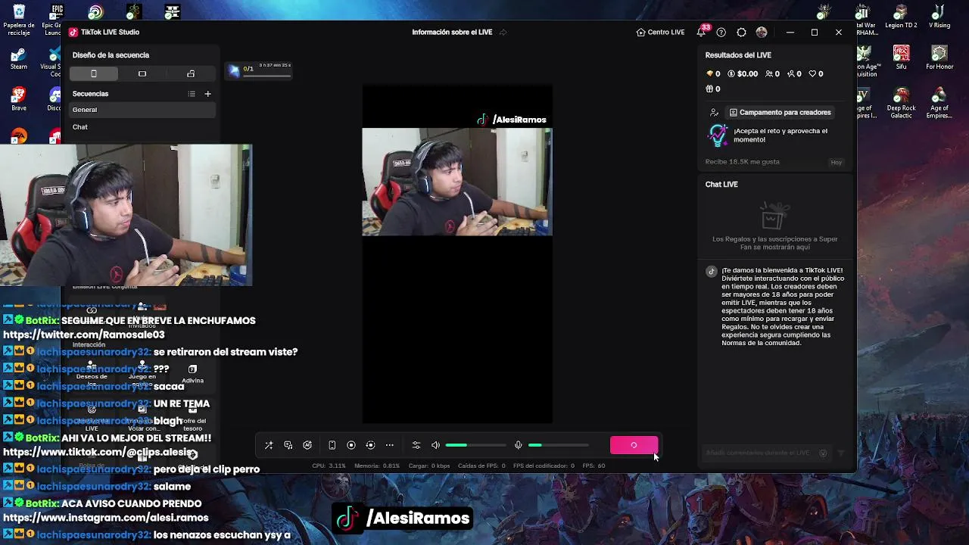
Task: Open the audio mixer sliders icon
Action: (416, 445)
